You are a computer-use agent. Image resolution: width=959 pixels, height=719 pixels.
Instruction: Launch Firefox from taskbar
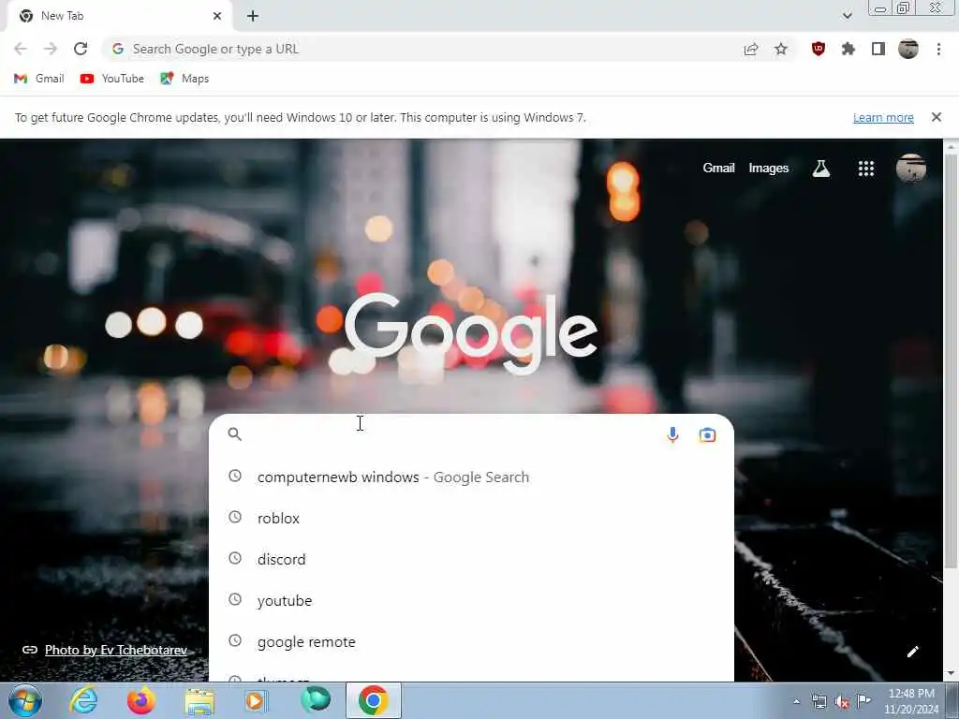[141, 700]
